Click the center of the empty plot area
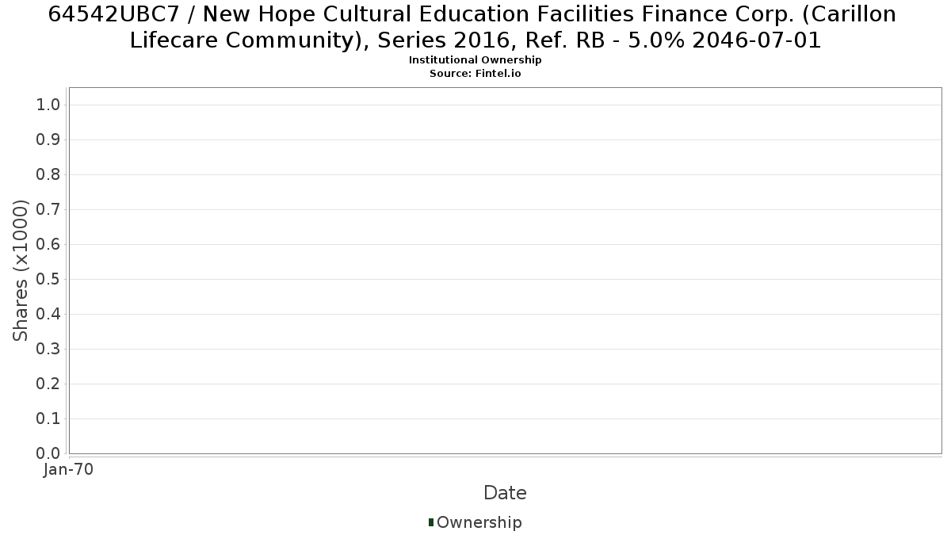This screenshot has height=535, width=951. (x=506, y=270)
